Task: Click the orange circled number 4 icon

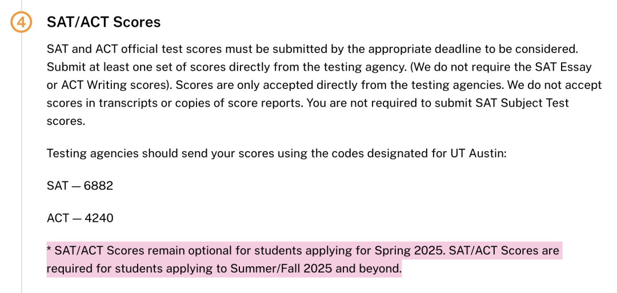Action: coord(21,22)
